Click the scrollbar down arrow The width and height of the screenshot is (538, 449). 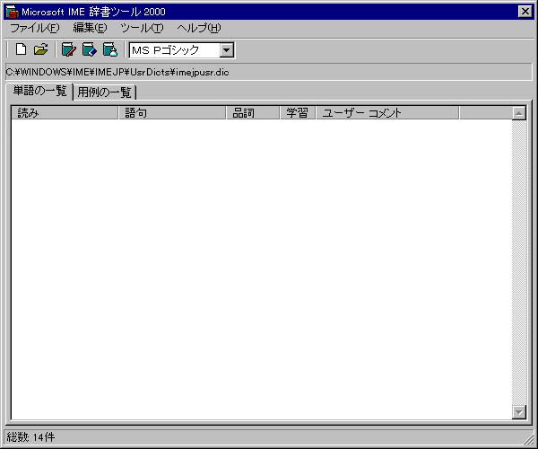point(519,412)
